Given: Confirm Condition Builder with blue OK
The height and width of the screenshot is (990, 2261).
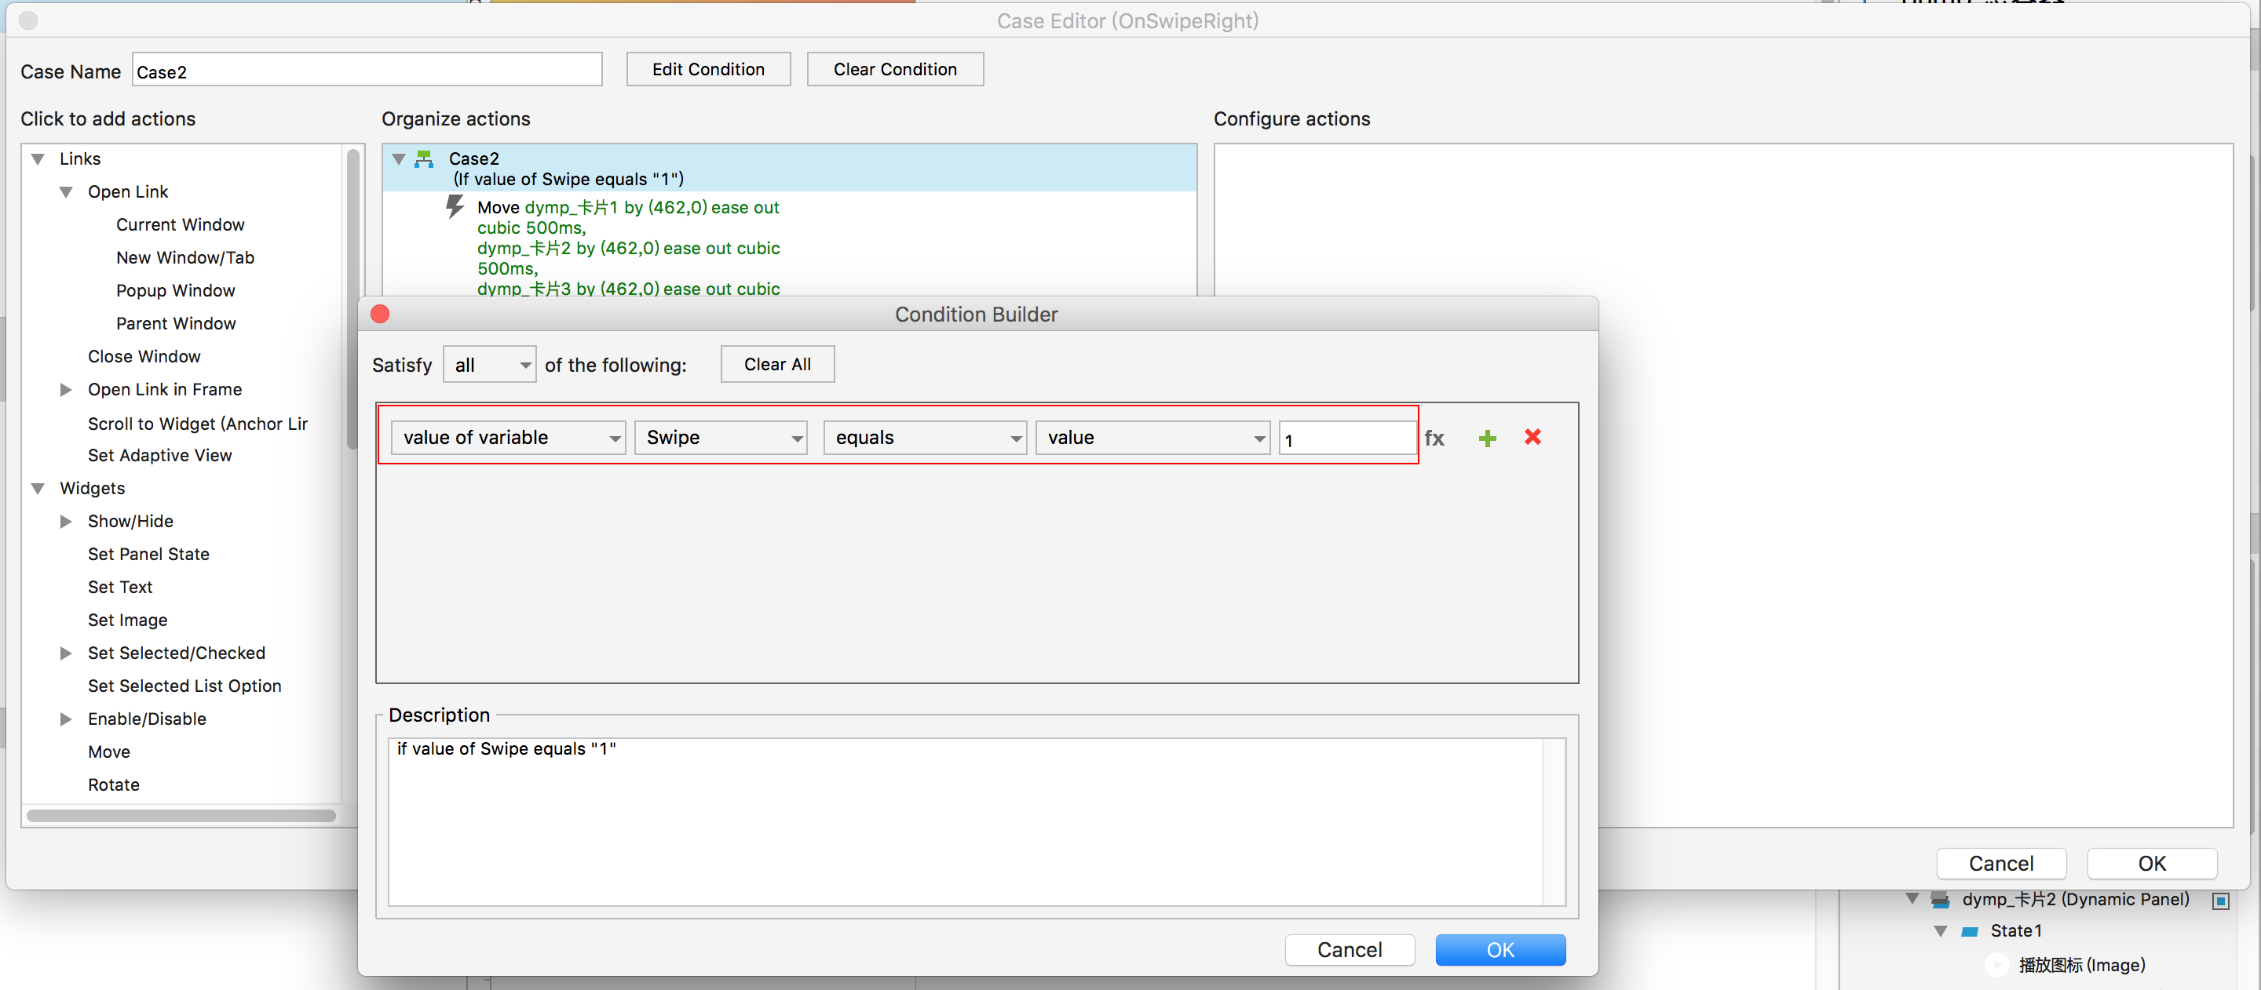Looking at the screenshot, I should (x=1499, y=950).
